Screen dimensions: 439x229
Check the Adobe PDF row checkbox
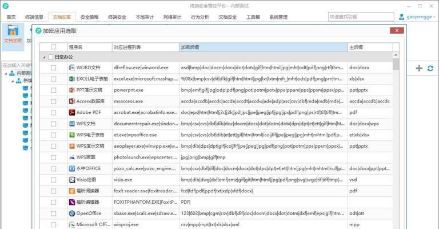click(x=54, y=112)
